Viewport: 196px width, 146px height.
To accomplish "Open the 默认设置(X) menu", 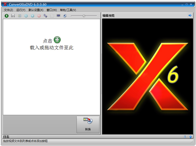I will click(x=36, y=10).
